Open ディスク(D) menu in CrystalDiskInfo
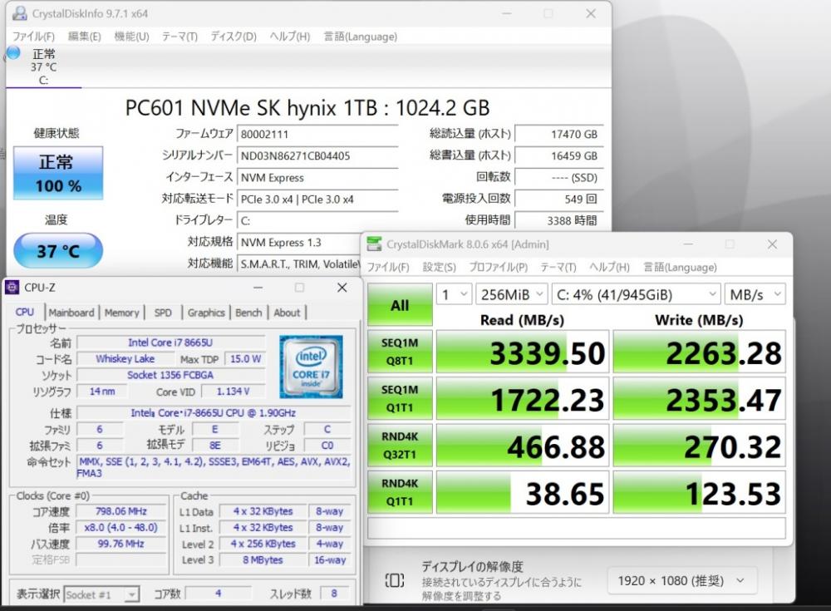The width and height of the screenshot is (831, 611). click(234, 36)
